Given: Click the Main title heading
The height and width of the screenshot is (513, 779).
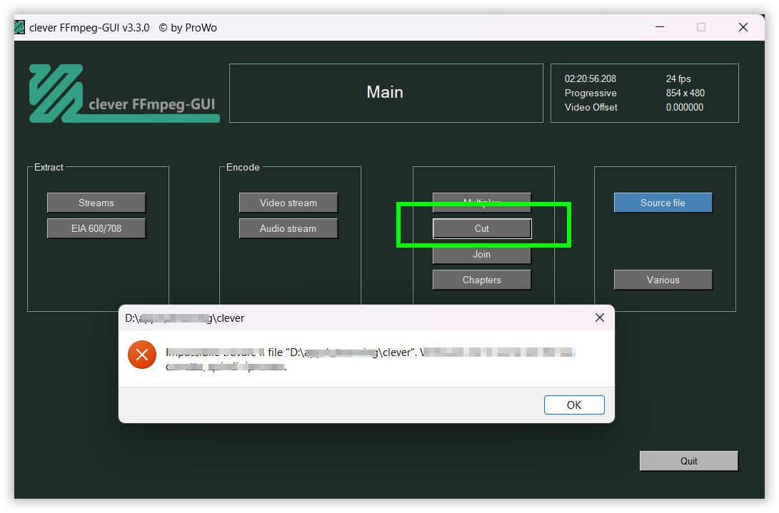Looking at the screenshot, I should tap(385, 92).
